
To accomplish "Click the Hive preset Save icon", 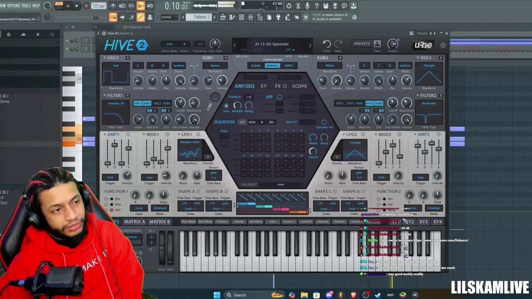I will pyautogui.click(x=377, y=44).
